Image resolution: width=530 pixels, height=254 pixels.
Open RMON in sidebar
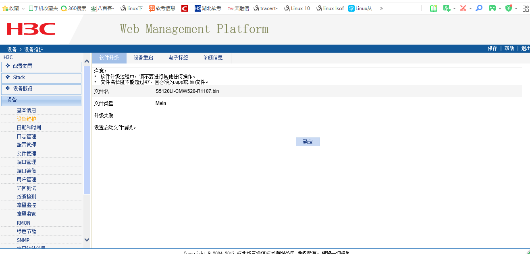(23, 223)
